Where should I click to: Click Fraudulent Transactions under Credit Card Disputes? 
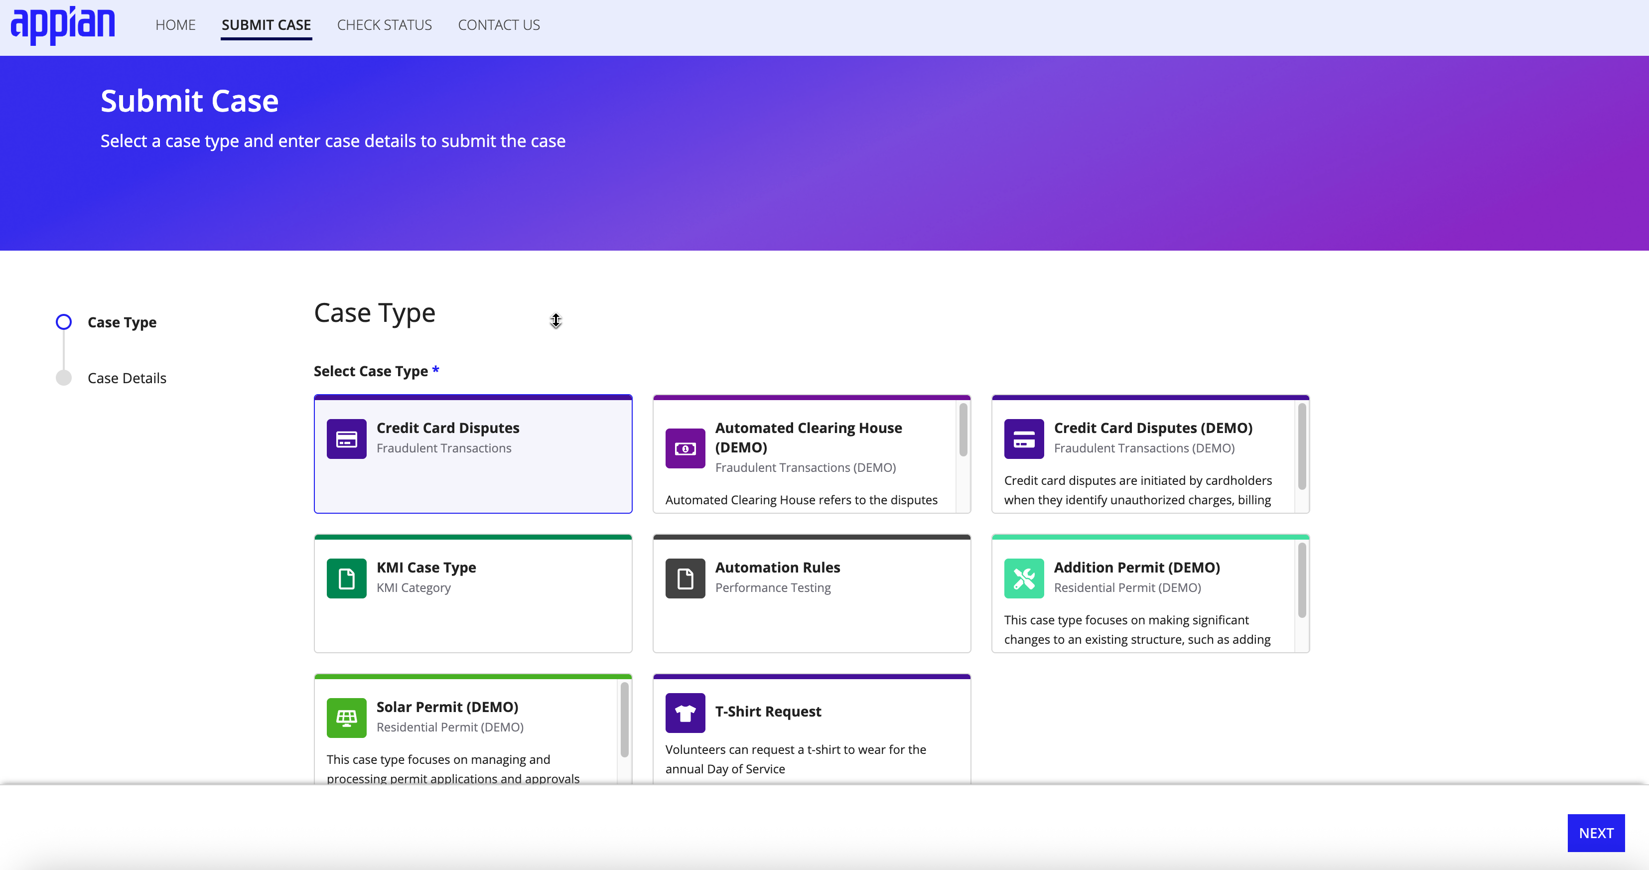coord(443,448)
